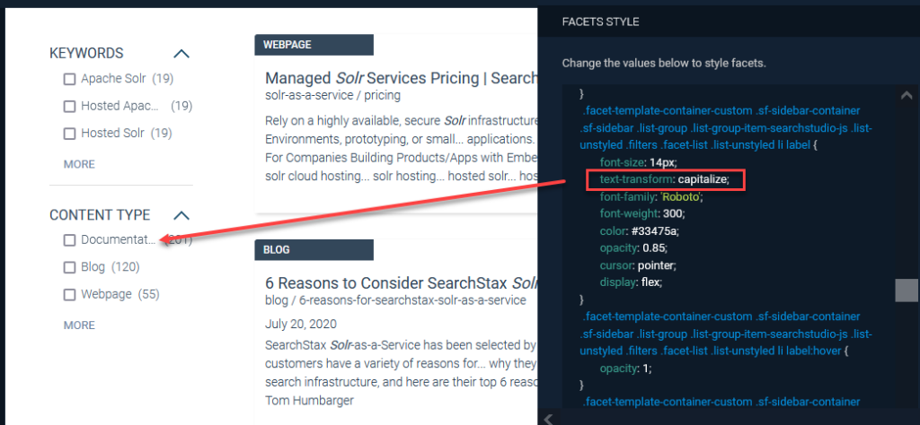Click the Webpage (55) facet label
The width and height of the screenshot is (920, 425).
pos(119,294)
